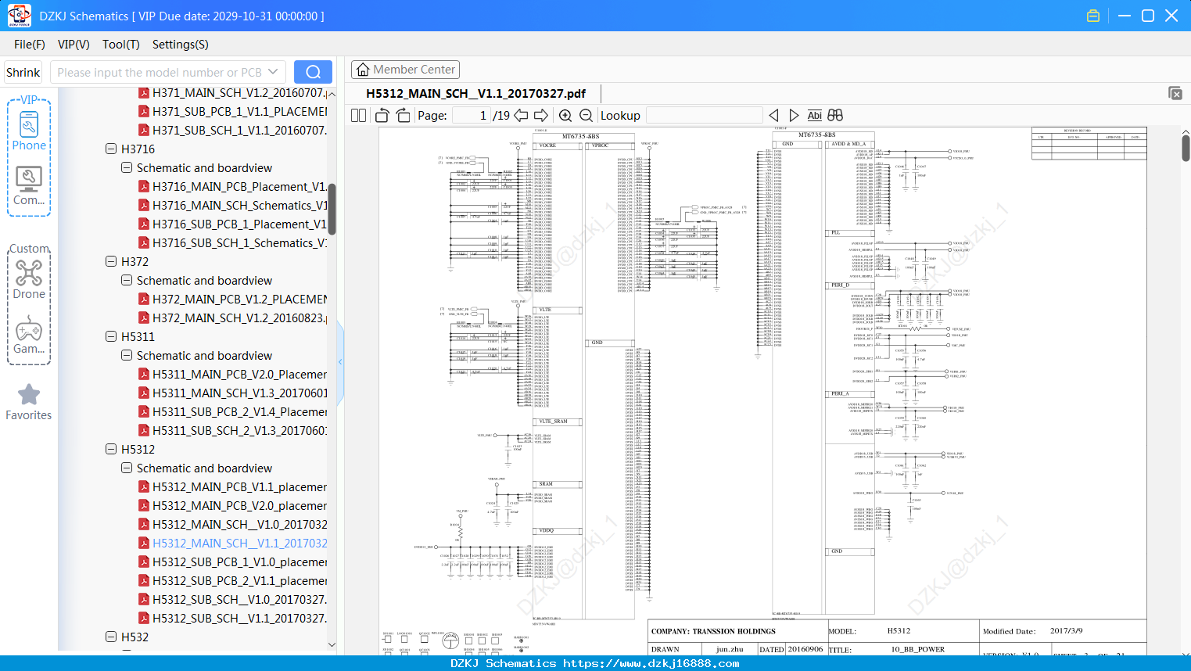1191x671 pixels.
Task: Open H372_MAIN_SCH_V1.2_20160823 file
Action: (233, 318)
